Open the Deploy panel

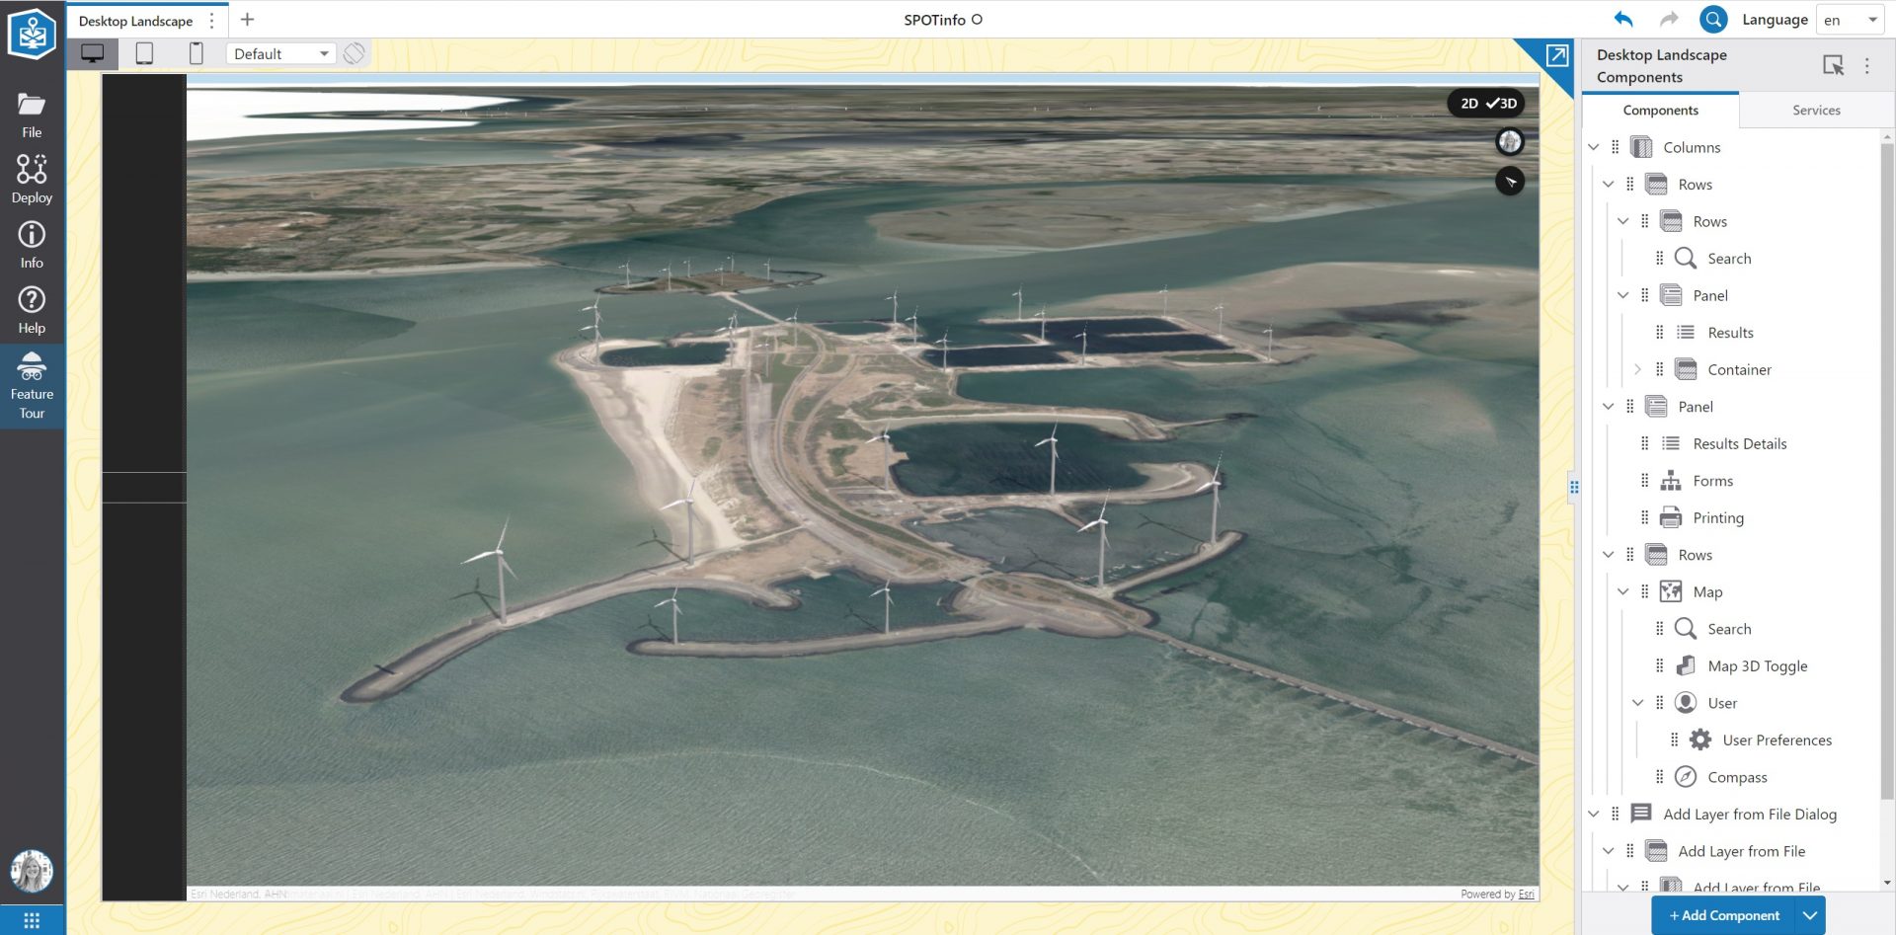33,176
